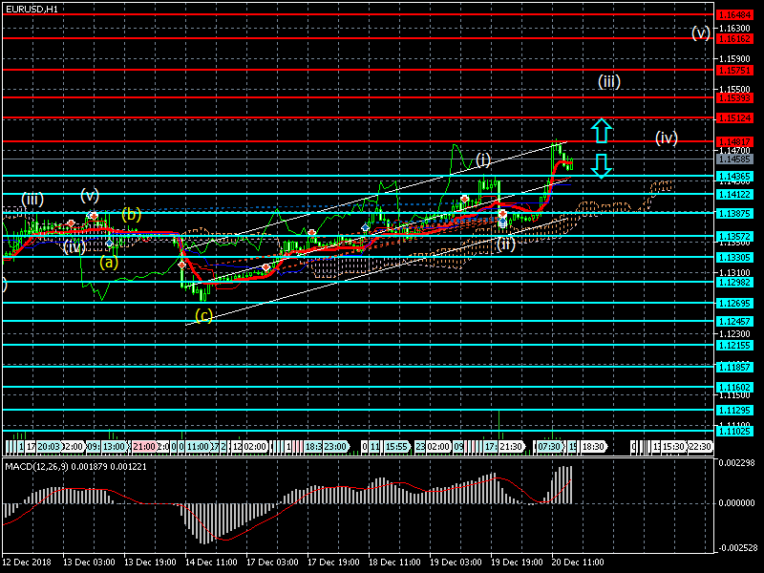Select the red 1.15124 resistance level tag
The image size is (764, 573).
tap(736, 118)
